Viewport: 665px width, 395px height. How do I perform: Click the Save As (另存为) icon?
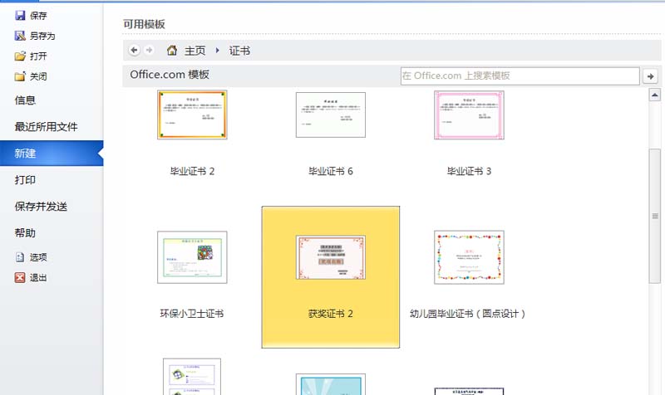point(20,36)
